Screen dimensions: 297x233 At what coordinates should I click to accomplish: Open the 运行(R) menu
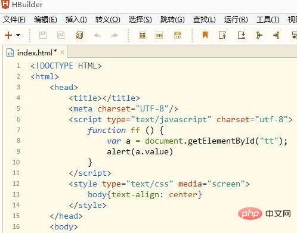tap(236, 20)
